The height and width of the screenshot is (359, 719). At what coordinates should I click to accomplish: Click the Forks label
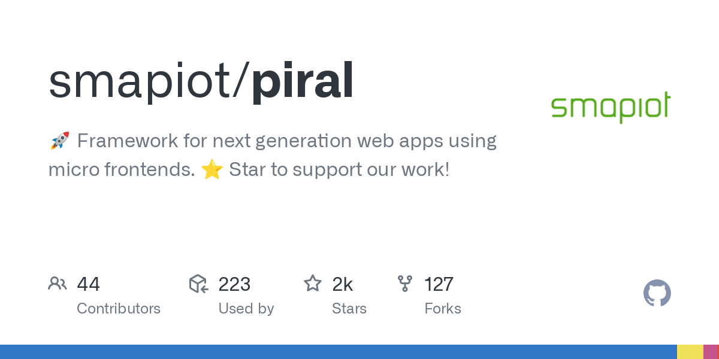(443, 309)
